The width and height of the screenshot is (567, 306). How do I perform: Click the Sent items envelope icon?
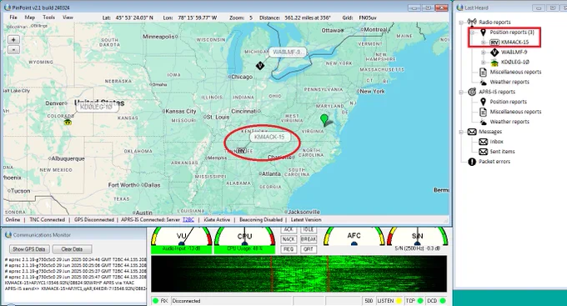(x=483, y=152)
